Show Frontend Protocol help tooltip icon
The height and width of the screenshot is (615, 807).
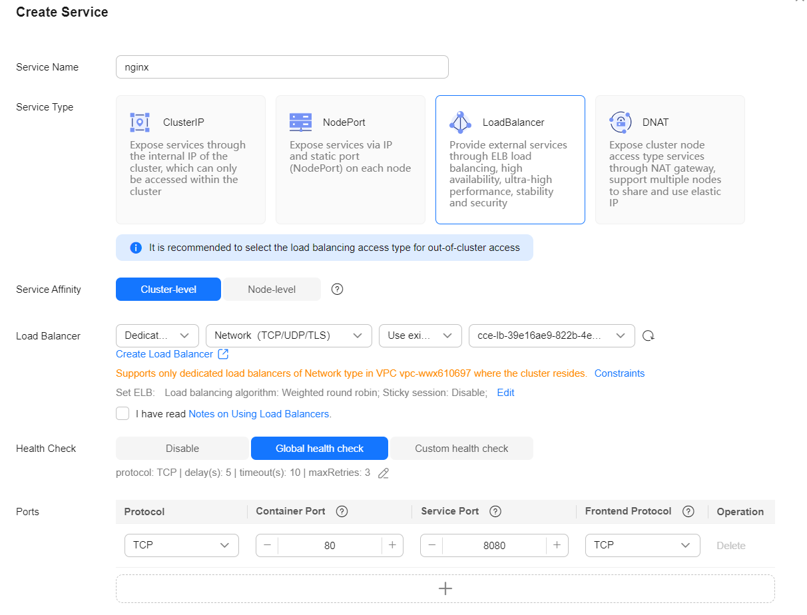coord(688,511)
